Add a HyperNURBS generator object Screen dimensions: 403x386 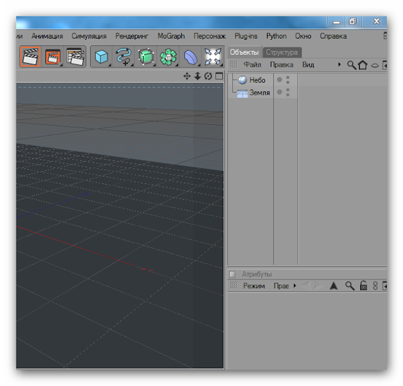pos(146,57)
